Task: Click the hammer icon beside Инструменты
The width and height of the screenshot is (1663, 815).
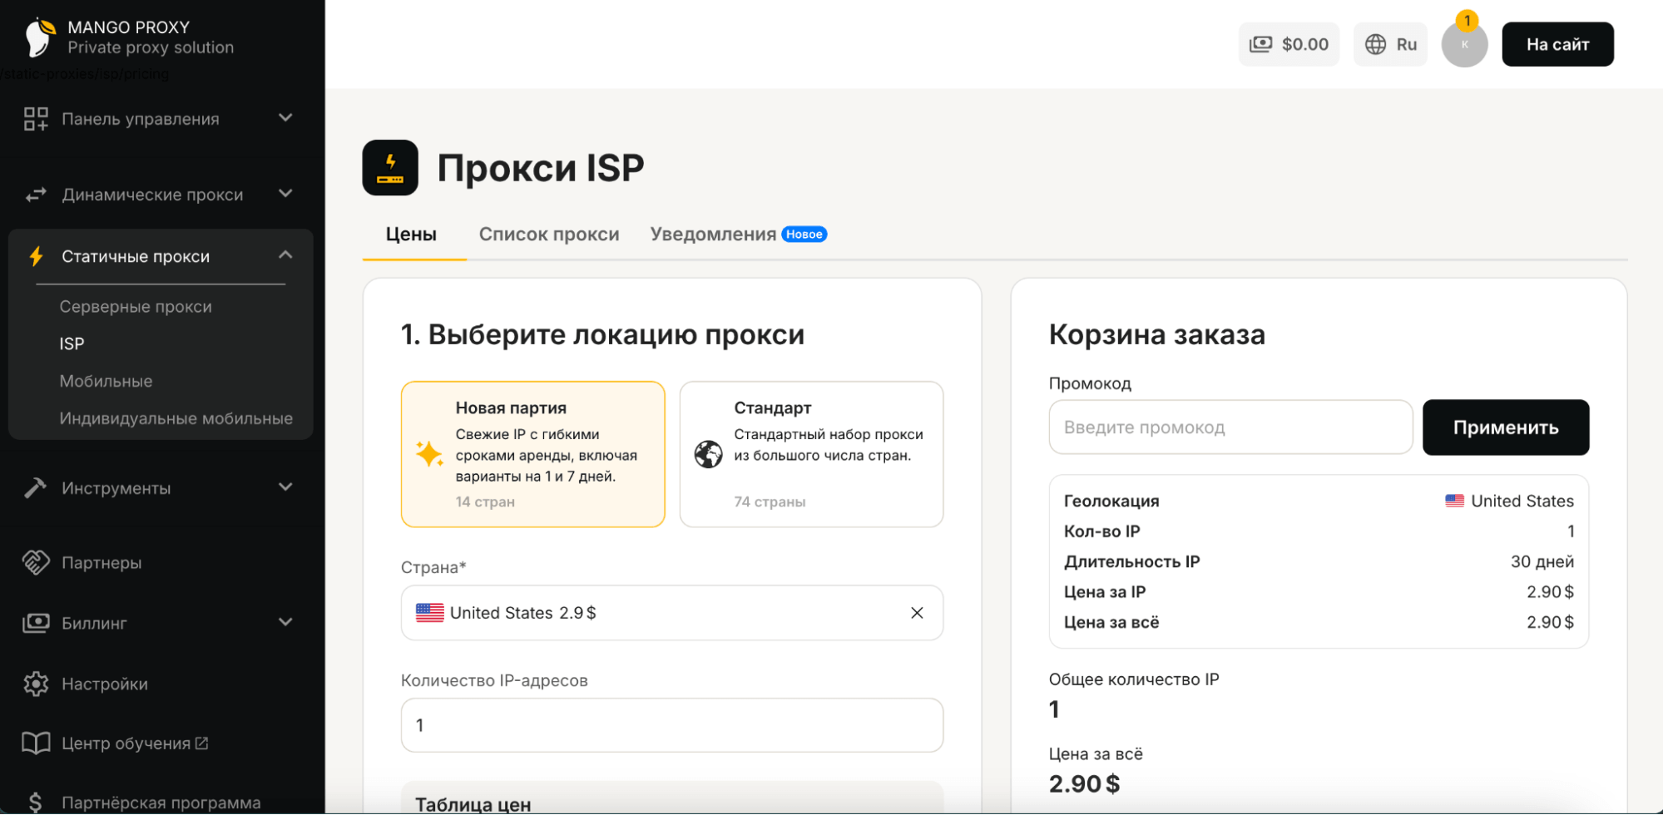Action: [x=36, y=488]
